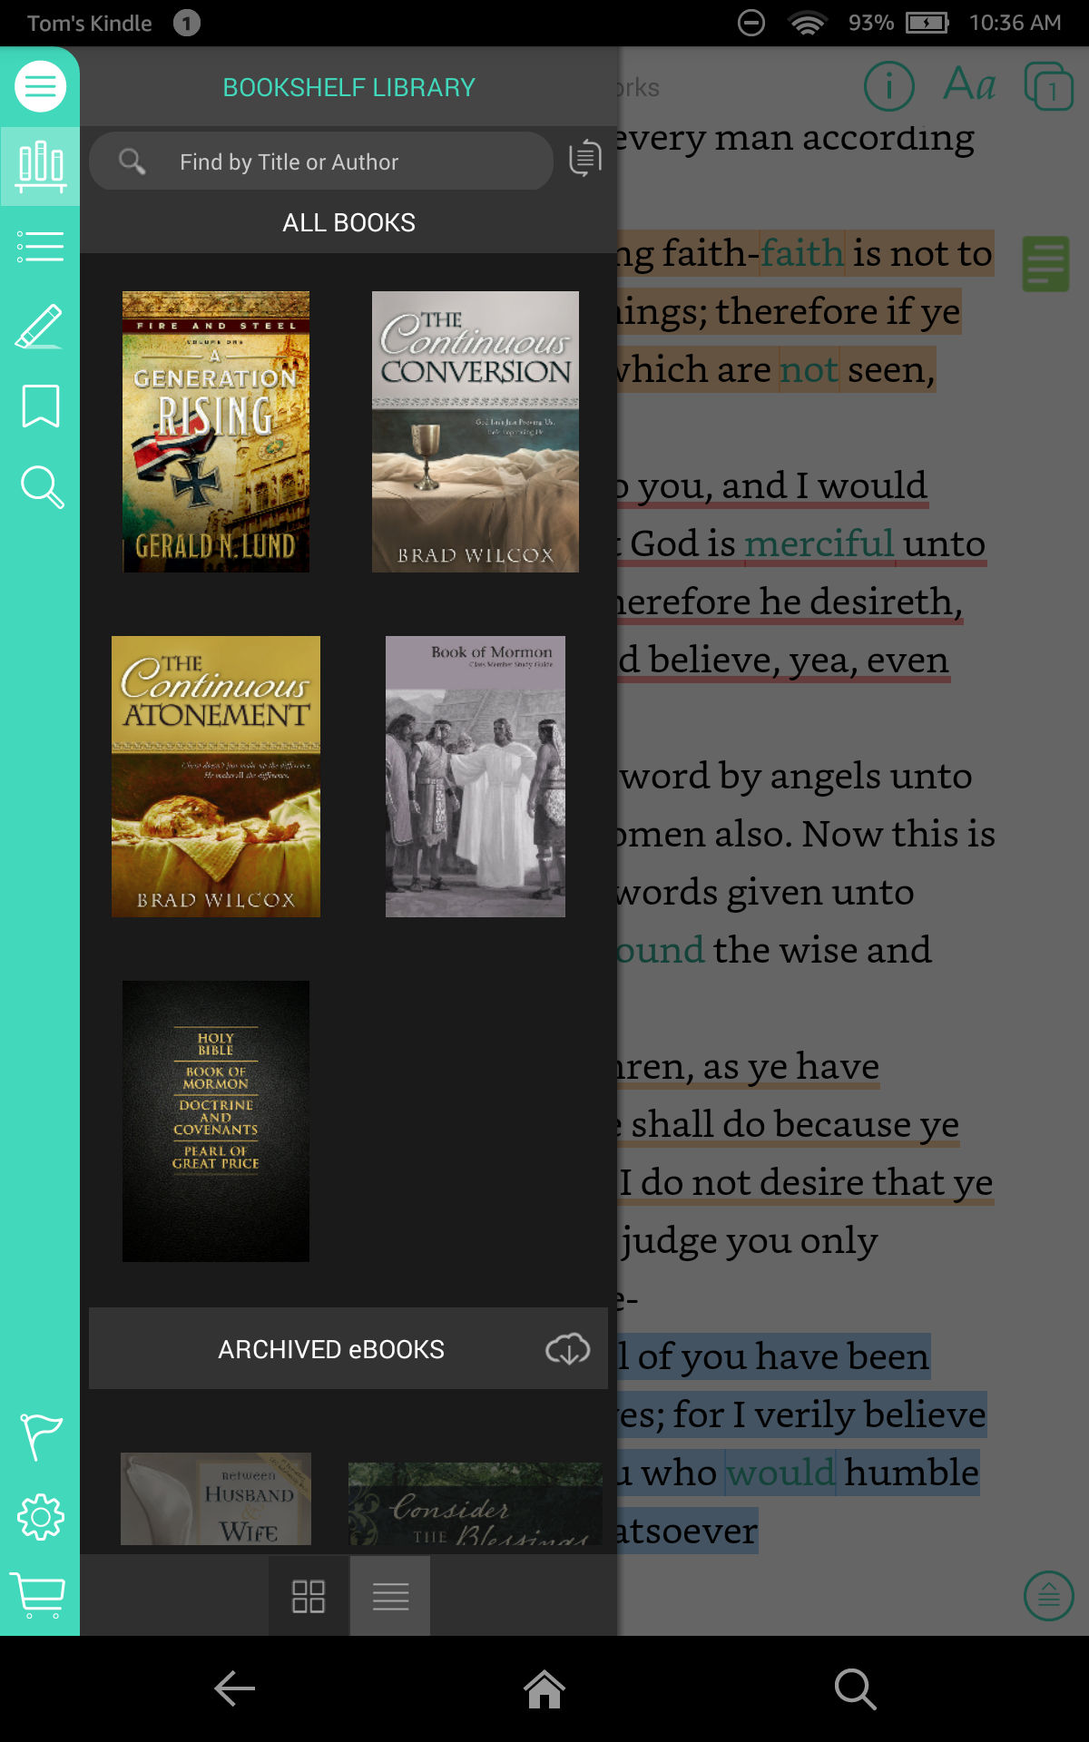Open the Book of Mormon study guide cover
This screenshot has width=1089, height=1742.
476,777
